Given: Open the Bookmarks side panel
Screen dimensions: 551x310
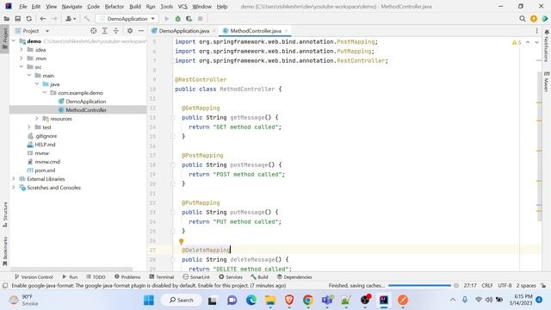Looking at the screenshot, I should 5,251.
